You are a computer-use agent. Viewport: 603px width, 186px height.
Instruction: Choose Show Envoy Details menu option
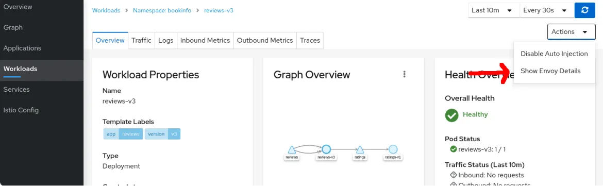click(550, 71)
